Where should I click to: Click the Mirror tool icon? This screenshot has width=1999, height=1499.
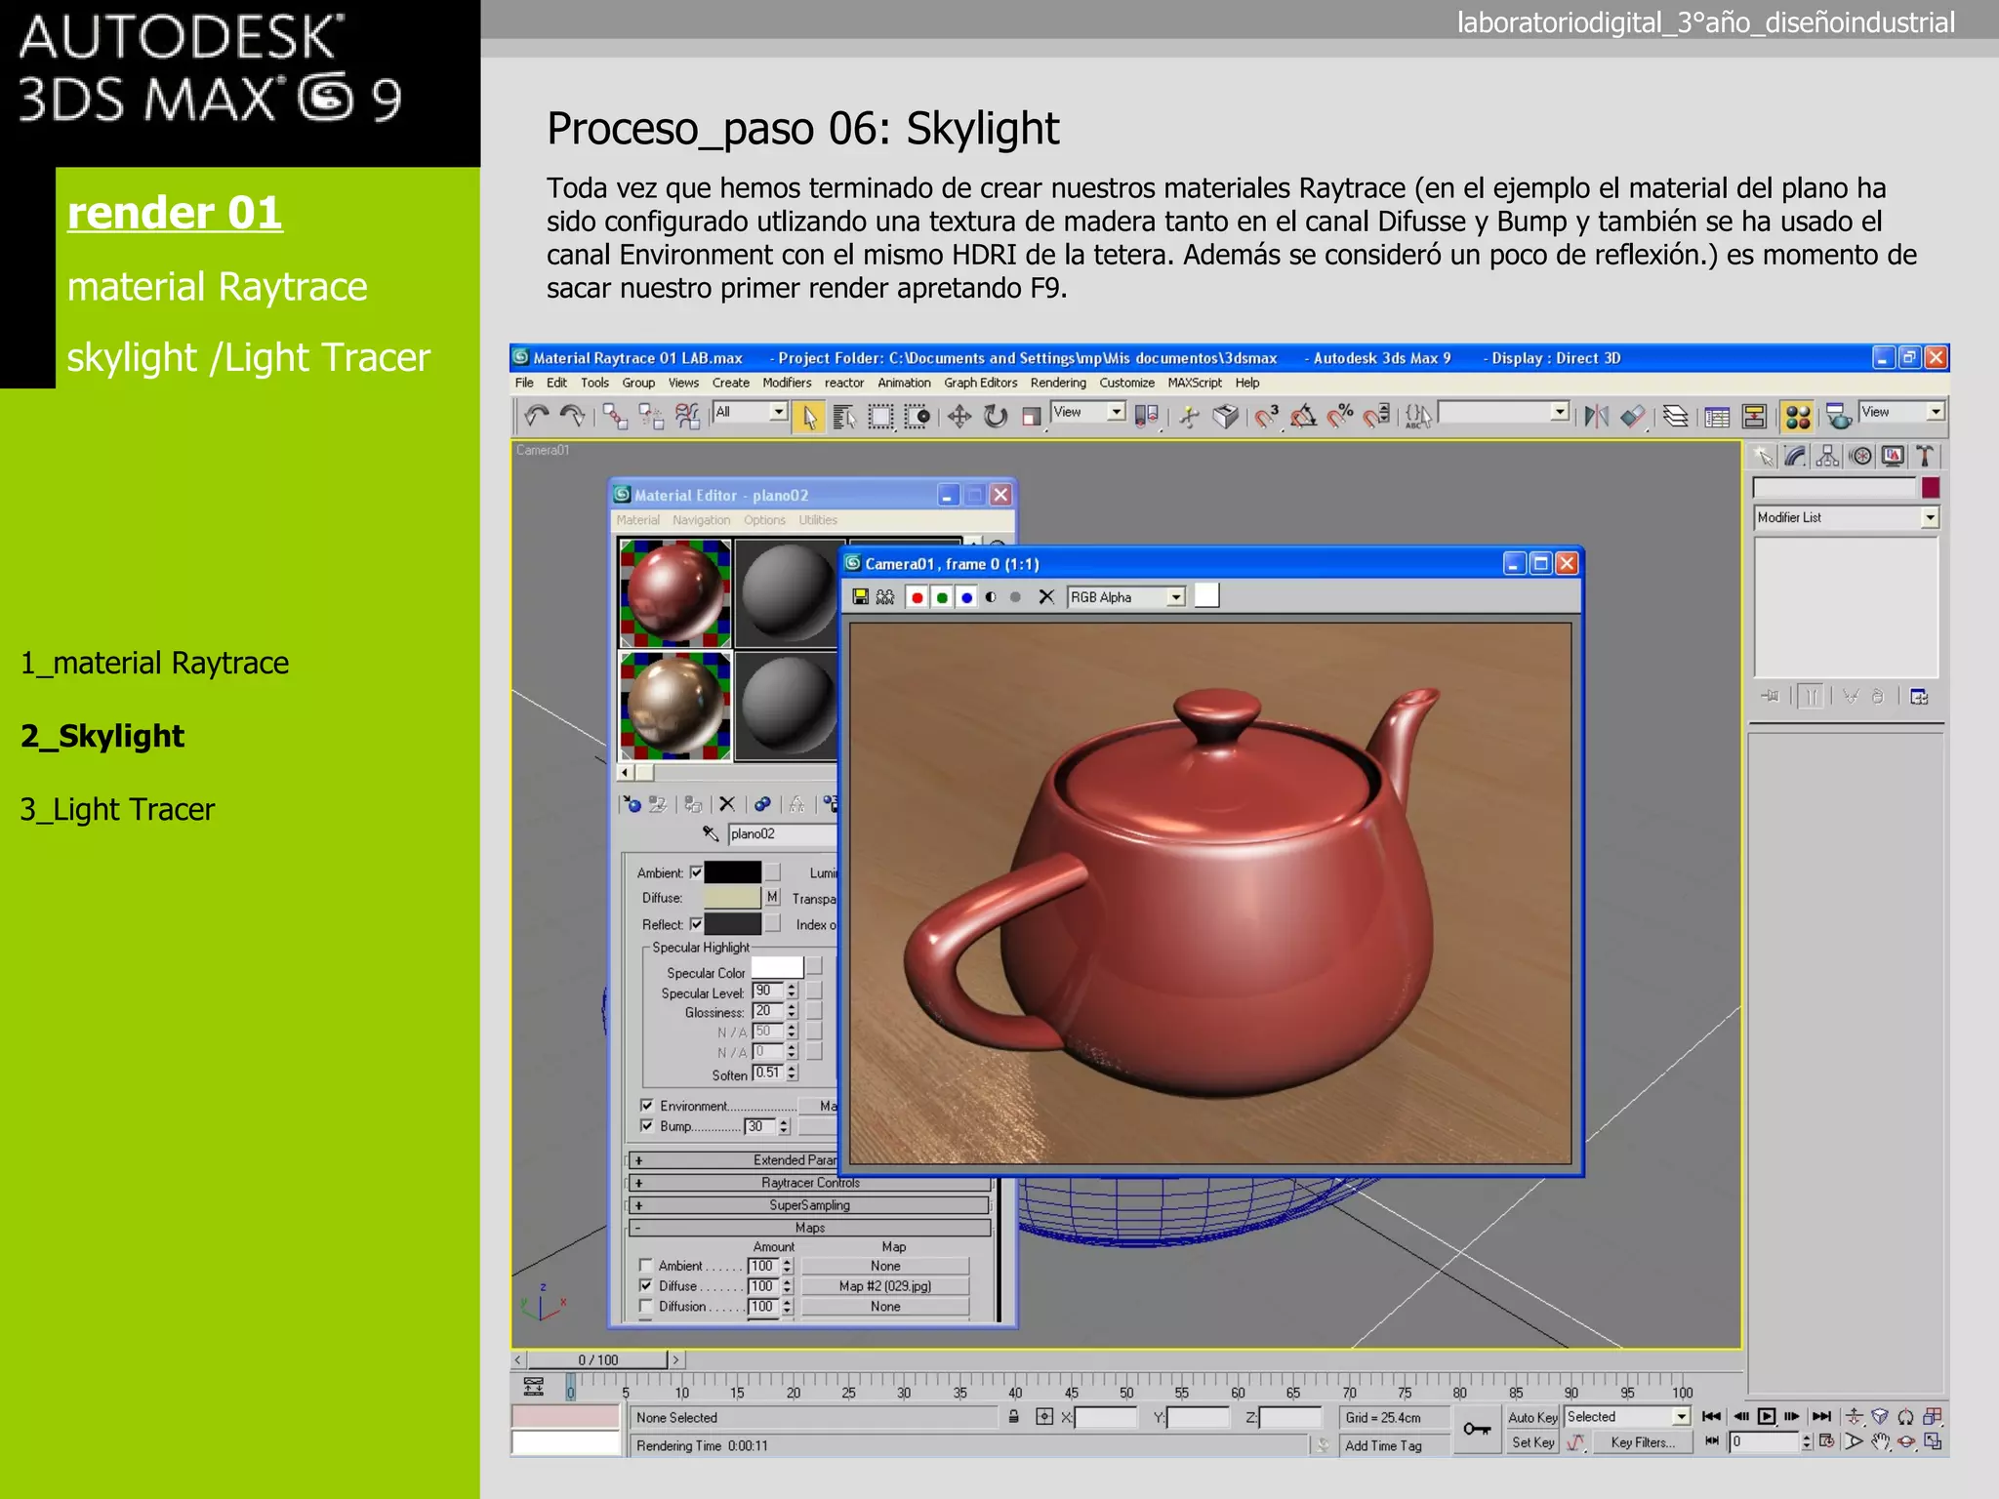(1596, 417)
